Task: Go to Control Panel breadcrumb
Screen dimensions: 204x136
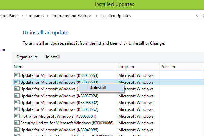Action: pyautogui.click(x=9, y=16)
